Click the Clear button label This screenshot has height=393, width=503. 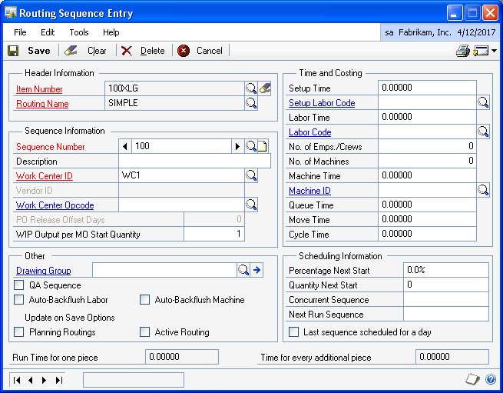(x=97, y=51)
